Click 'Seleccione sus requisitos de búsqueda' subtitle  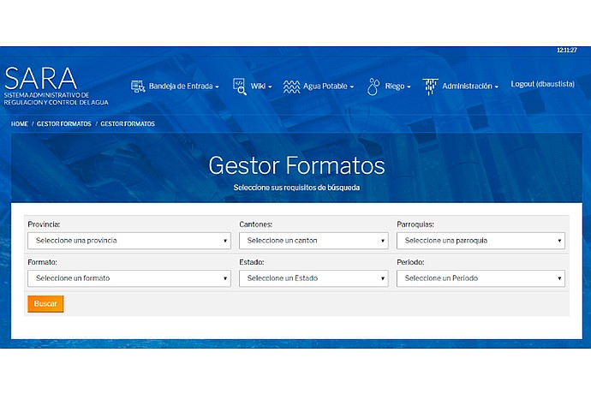(296, 188)
